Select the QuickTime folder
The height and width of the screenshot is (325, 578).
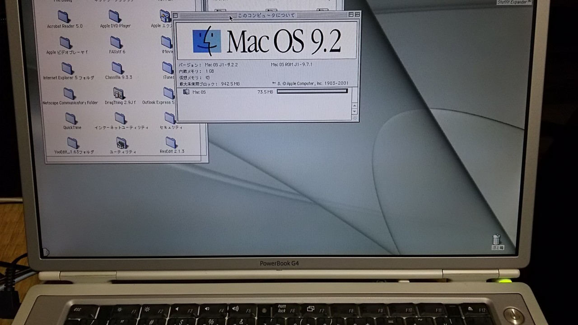[71, 119]
